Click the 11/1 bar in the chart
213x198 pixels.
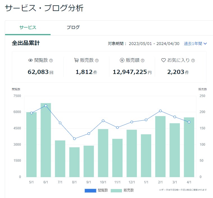coord(117,158)
